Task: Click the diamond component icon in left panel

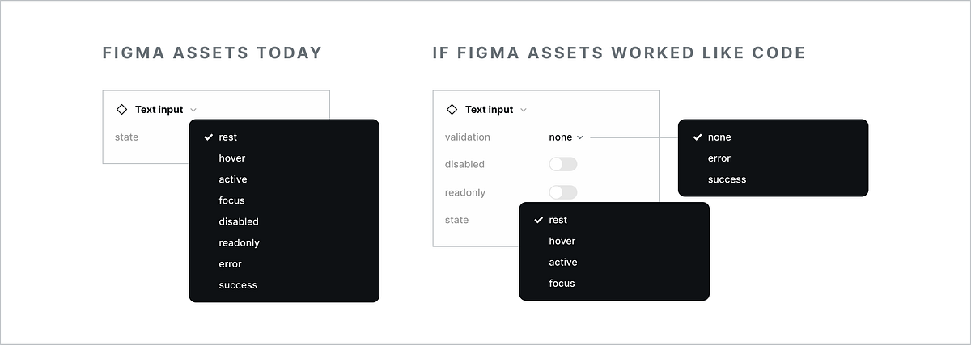Action: [122, 109]
